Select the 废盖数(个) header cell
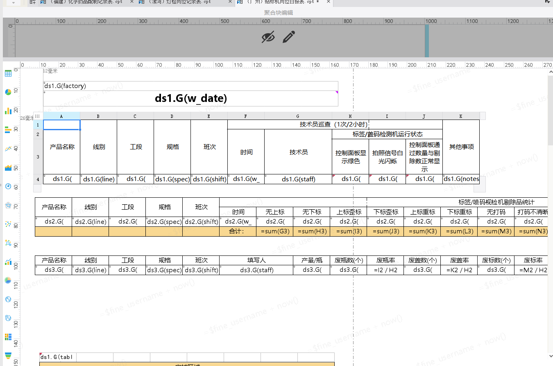Viewport: 553px width, 366px height. pyautogui.click(x=422, y=260)
